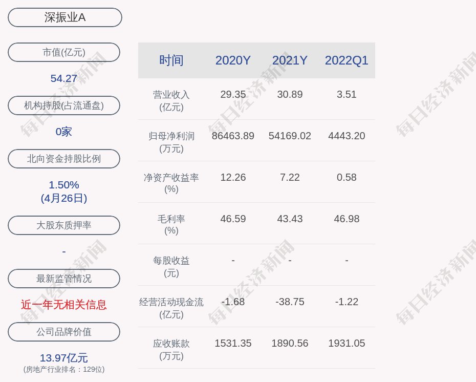This screenshot has height=382, width=476.
Task: Click the 应收账款(万元) row label
Action: tap(171, 350)
